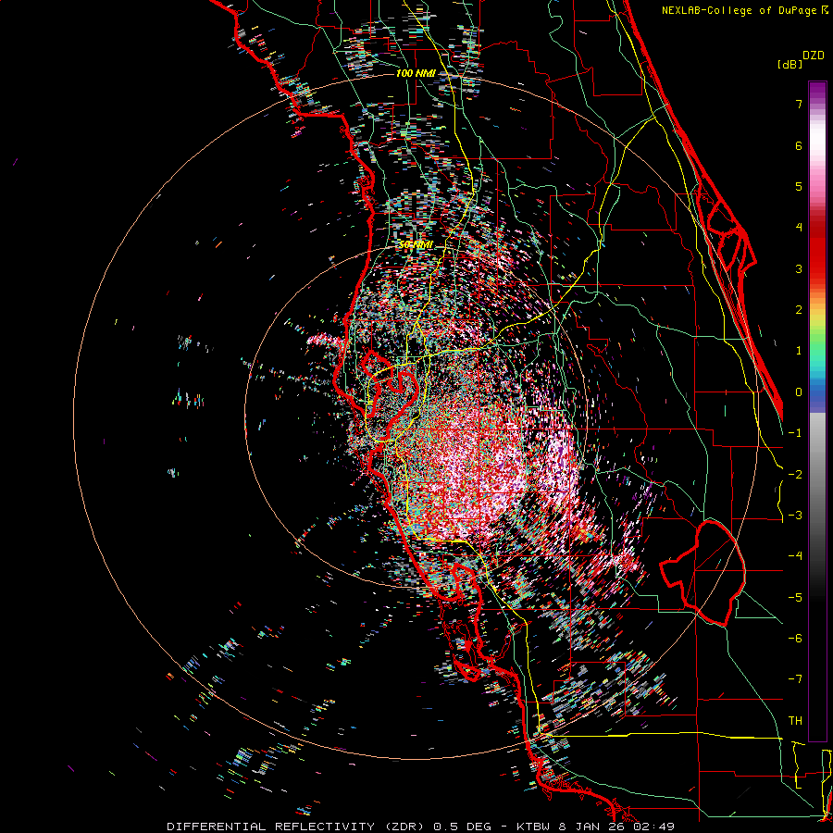The width and height of the screenshot is (833, 833).
Task: Click the ZDR color scale bar
Action: point(817,411)
